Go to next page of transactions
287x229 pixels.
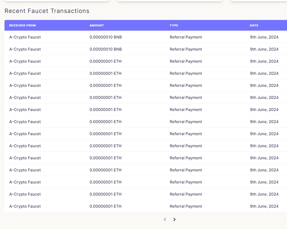tap(174, 219)
